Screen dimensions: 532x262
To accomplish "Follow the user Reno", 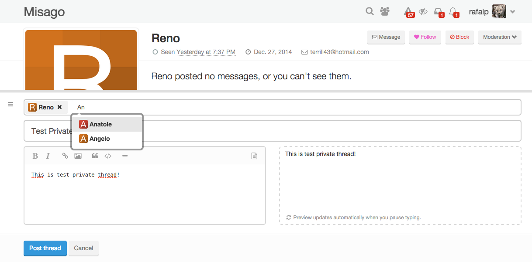I will click(x=425, y=37).
